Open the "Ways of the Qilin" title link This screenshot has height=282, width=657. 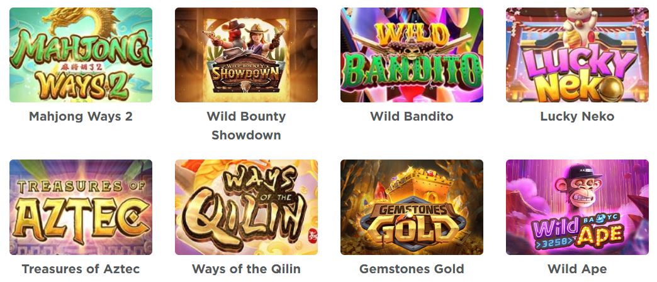click(x=247, y=269)
